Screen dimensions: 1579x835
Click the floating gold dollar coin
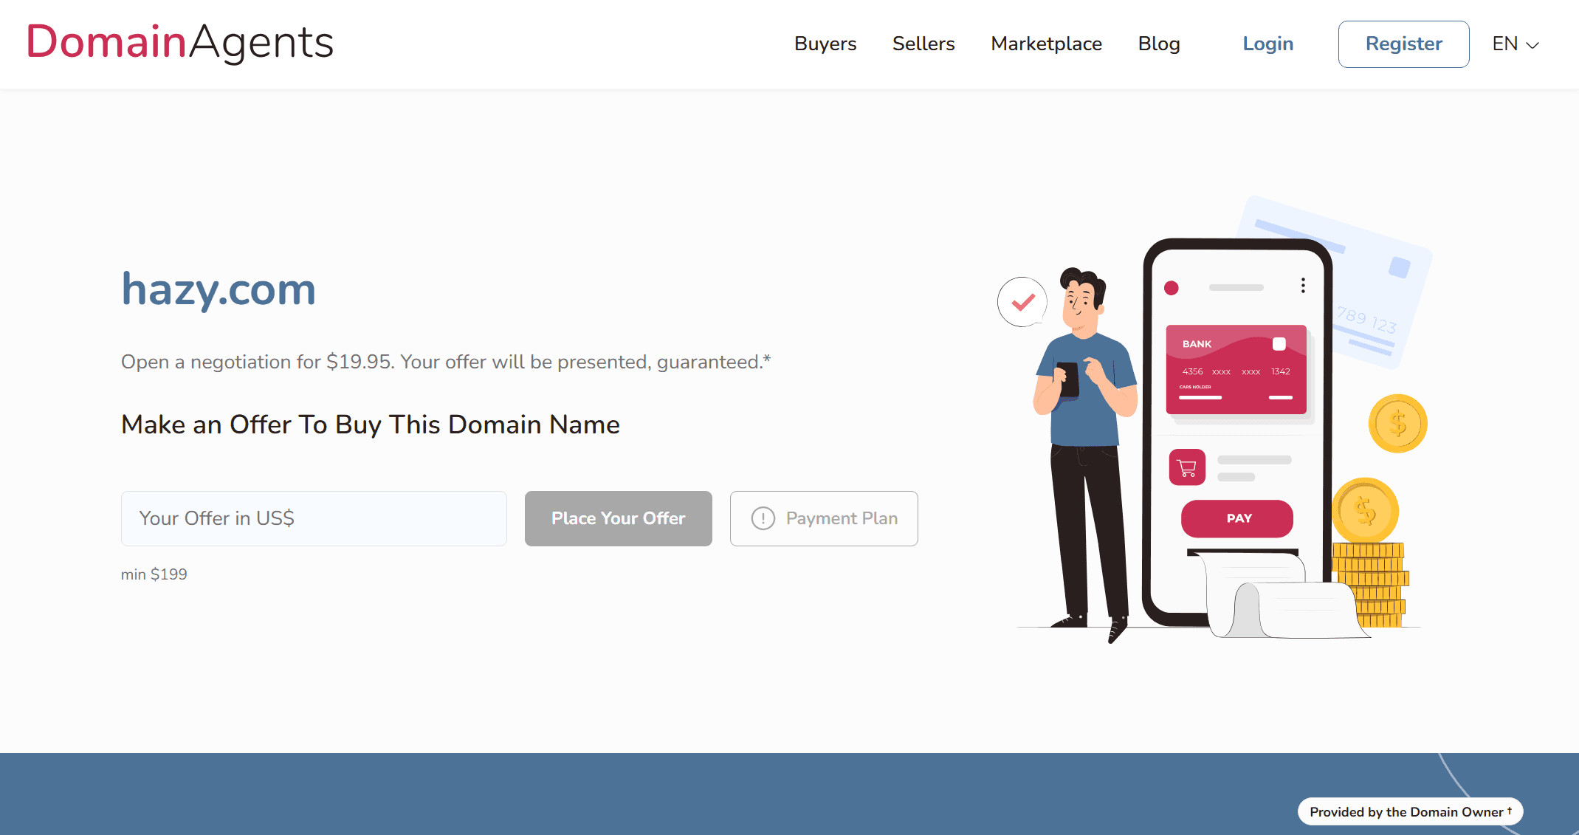[1397, 424]
